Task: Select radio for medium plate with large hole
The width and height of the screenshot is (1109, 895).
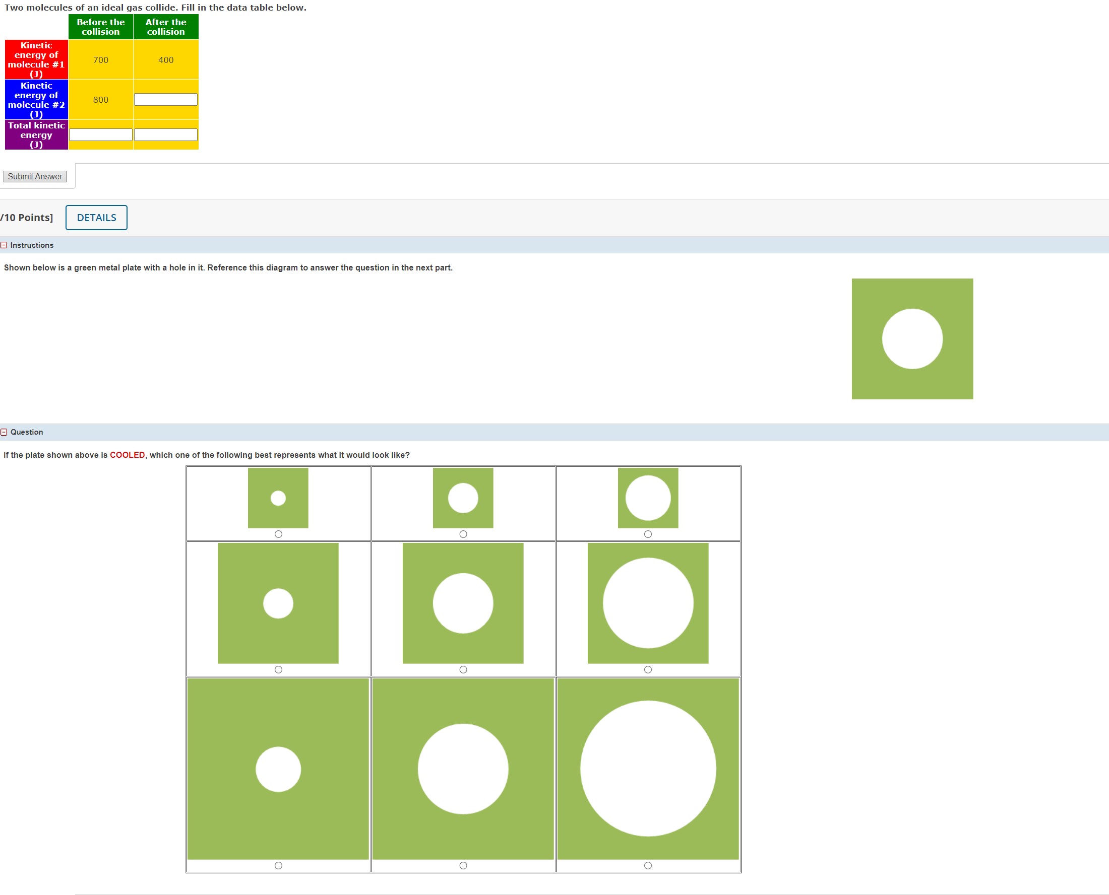Action: [648, 670]
